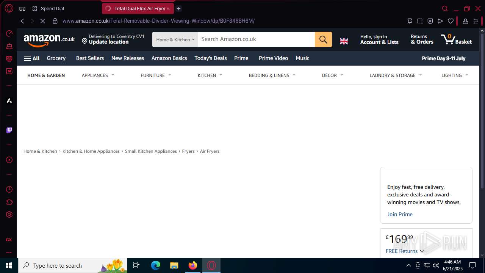Open Best Sellers
This screenshot has width=485, height=273.
(90, 58)
